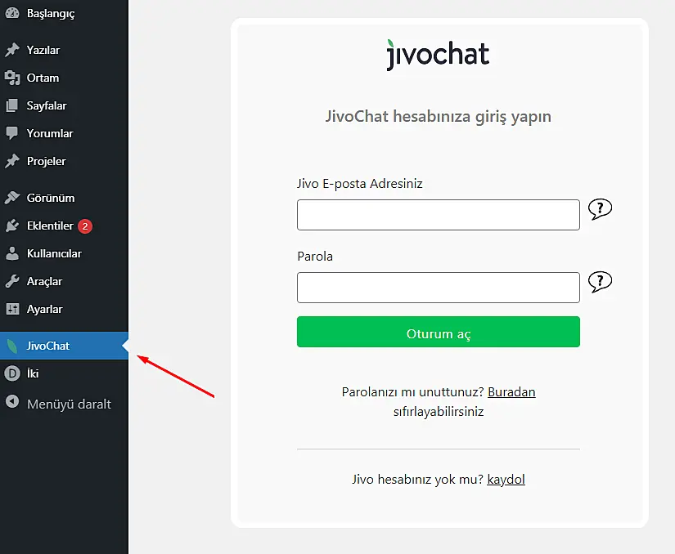Click the Eklentiler update badge showing 2
This screenshot has width=675, height=554.
[x=85, y=226]
